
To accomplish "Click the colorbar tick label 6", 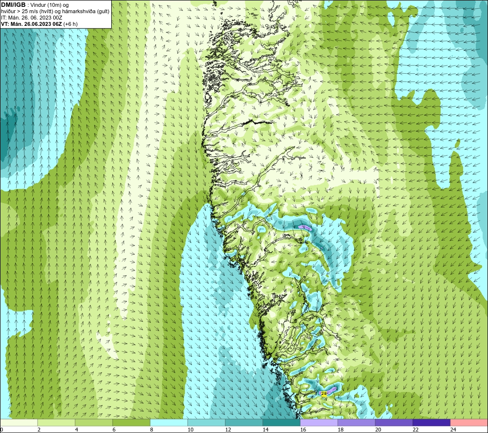I will (114, 430).
